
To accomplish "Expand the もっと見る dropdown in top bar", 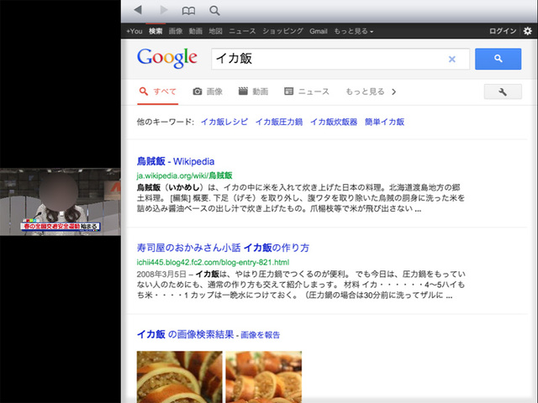I will [x=353, y=31].
